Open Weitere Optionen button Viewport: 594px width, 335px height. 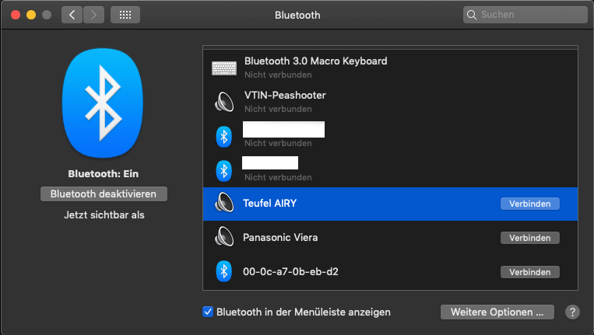coord(497,312)
